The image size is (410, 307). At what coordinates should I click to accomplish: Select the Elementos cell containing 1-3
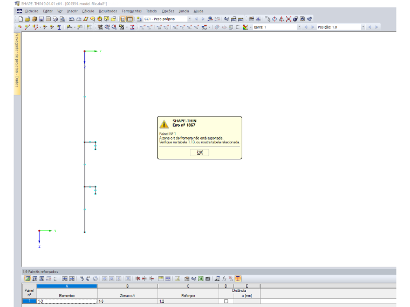(67, 301)
